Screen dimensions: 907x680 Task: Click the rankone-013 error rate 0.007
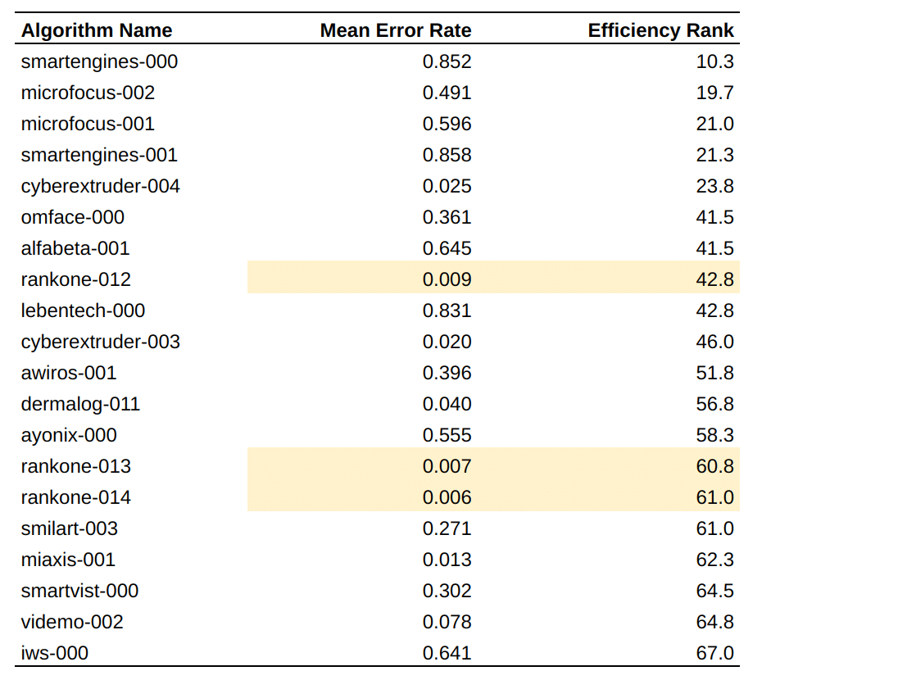[x=447, y=466]
